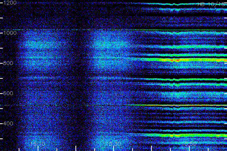Viewport: 227px width, 151px height.
Task: Click the HB 10/18 annotation text
Action: click(211, 4)
